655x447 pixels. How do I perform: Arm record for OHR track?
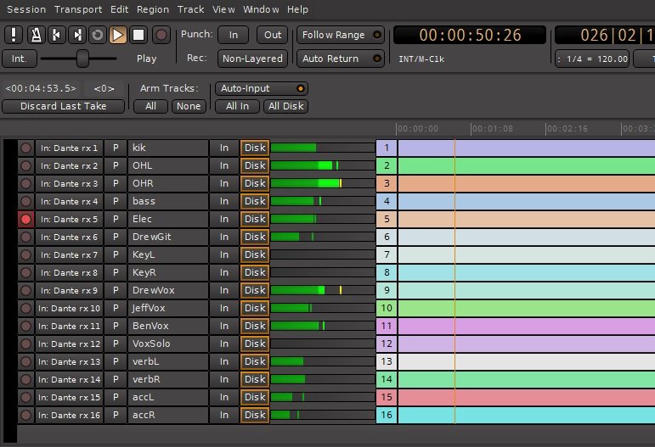coord(25,183)
